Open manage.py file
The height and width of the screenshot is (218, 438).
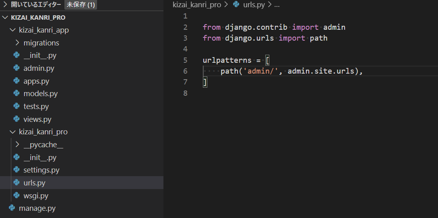[x=37, y=208]
